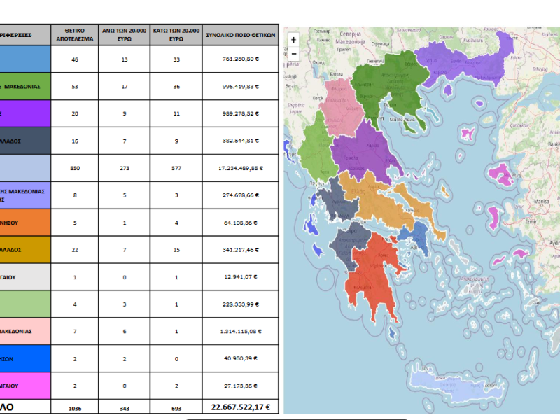560x420 pixels.
Task: Click the total count cell 1036
Action: click(x=75, y=407)
